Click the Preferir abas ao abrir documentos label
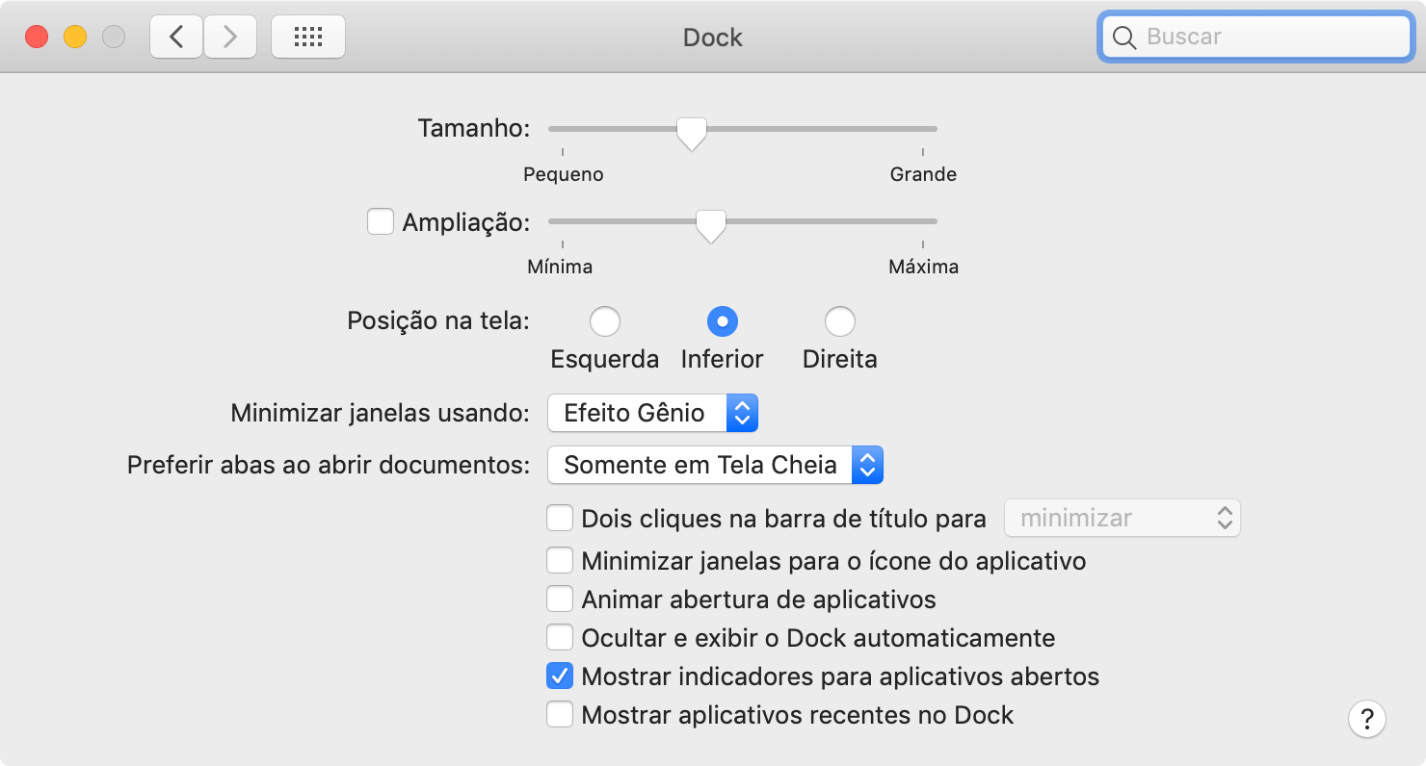 click(x=329, y=466)
